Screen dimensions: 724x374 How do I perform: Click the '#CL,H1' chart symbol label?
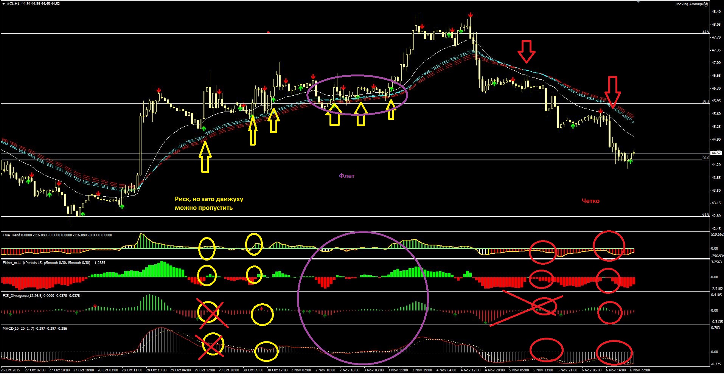pyautogui.click(x=13, y=4)
